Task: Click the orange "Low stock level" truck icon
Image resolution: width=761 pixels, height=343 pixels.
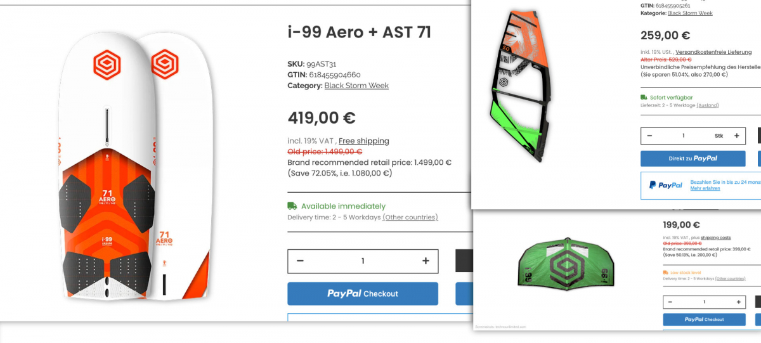Action: [x=666, y=273]
